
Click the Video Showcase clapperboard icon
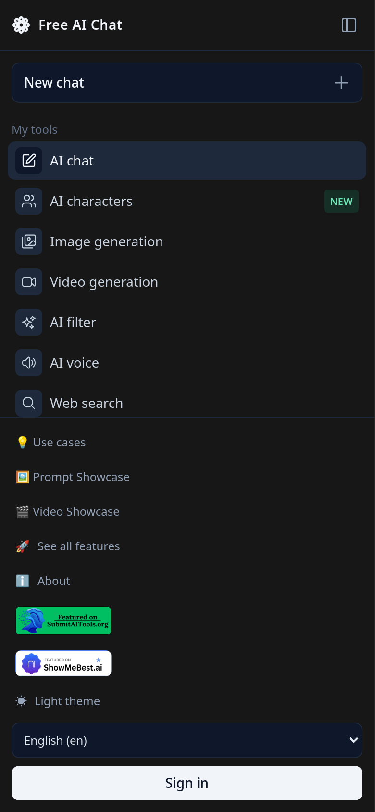point(22,512)
